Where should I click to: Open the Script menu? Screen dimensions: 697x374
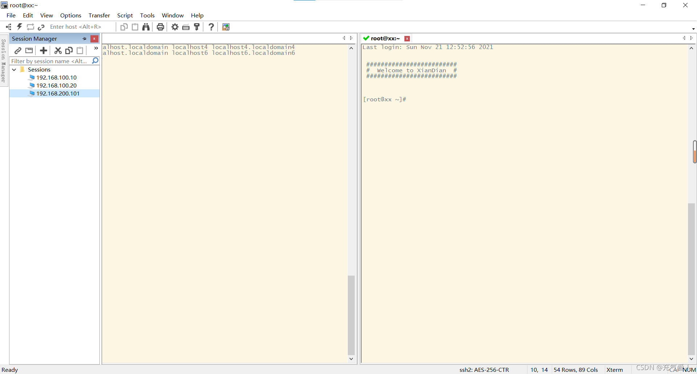(x=125, y=15)
